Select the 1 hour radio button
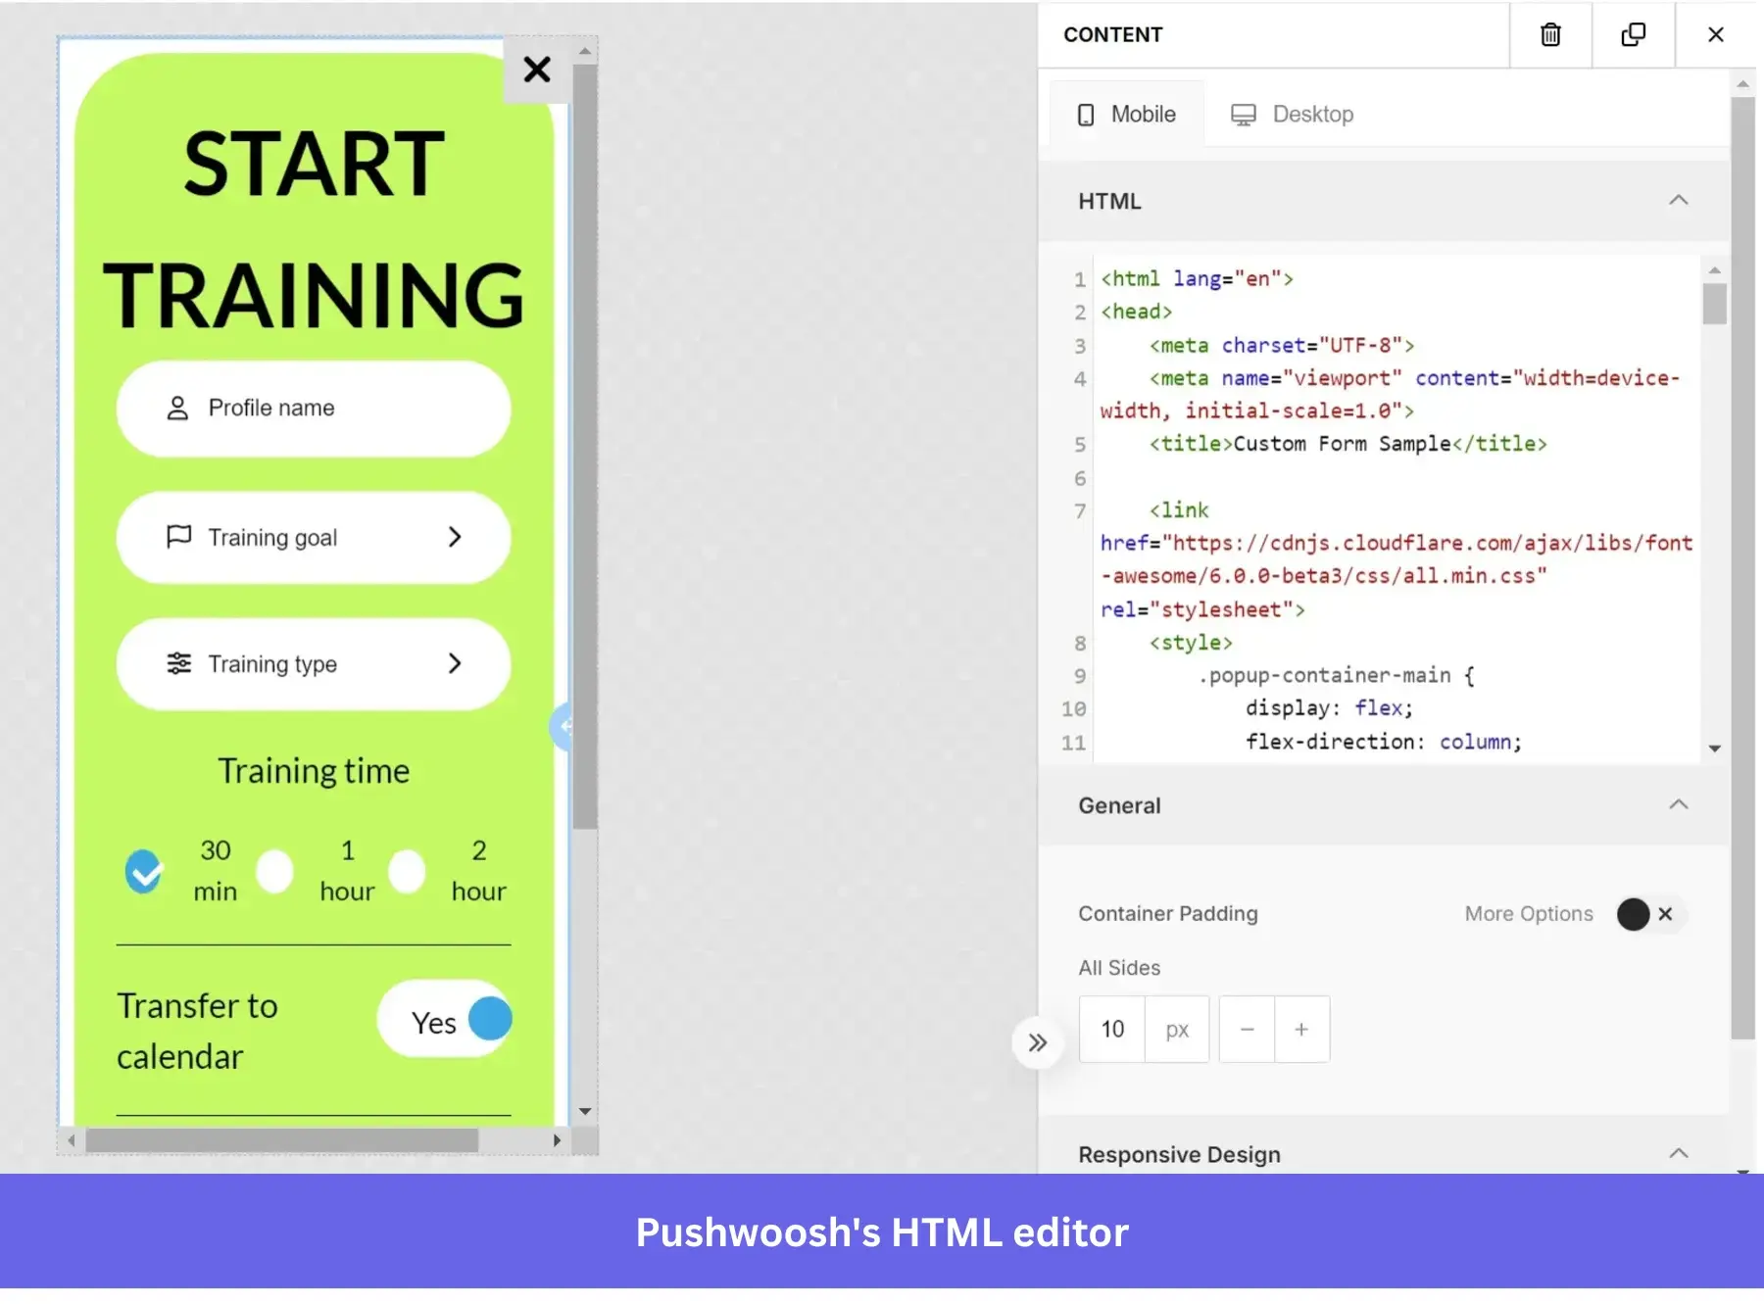 pos(274,871)
